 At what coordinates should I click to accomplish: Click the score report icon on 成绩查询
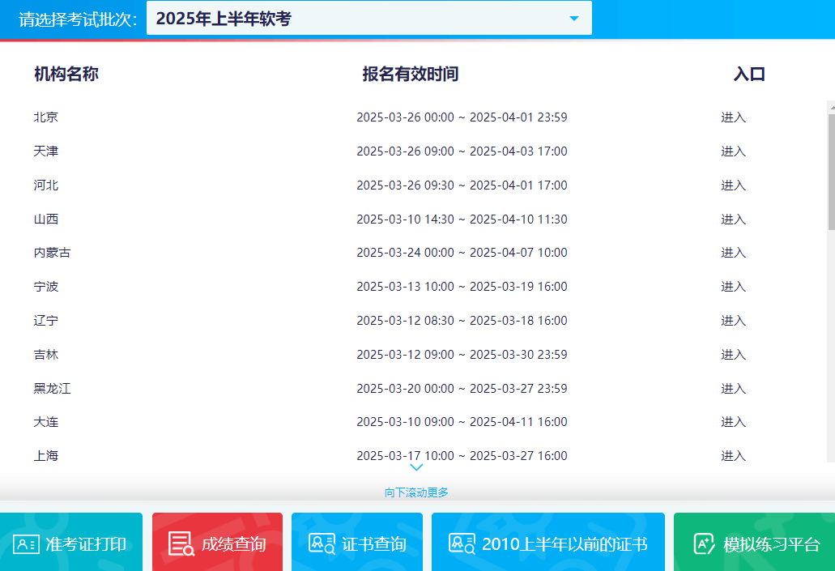181,543
